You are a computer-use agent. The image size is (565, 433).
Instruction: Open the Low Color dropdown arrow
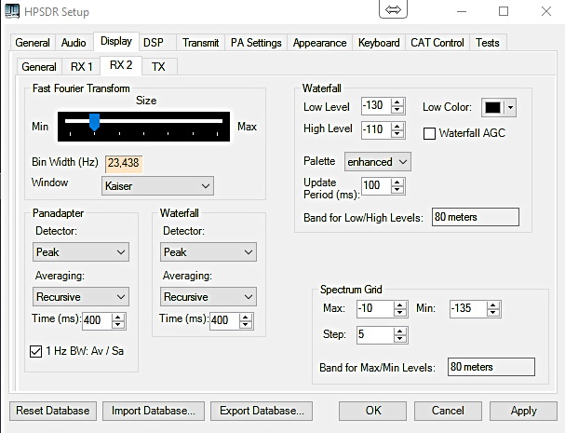point(510,107)
